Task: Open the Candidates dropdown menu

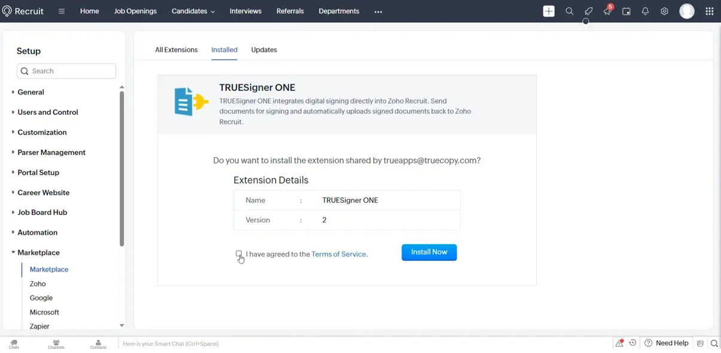Action: (193, 11)
